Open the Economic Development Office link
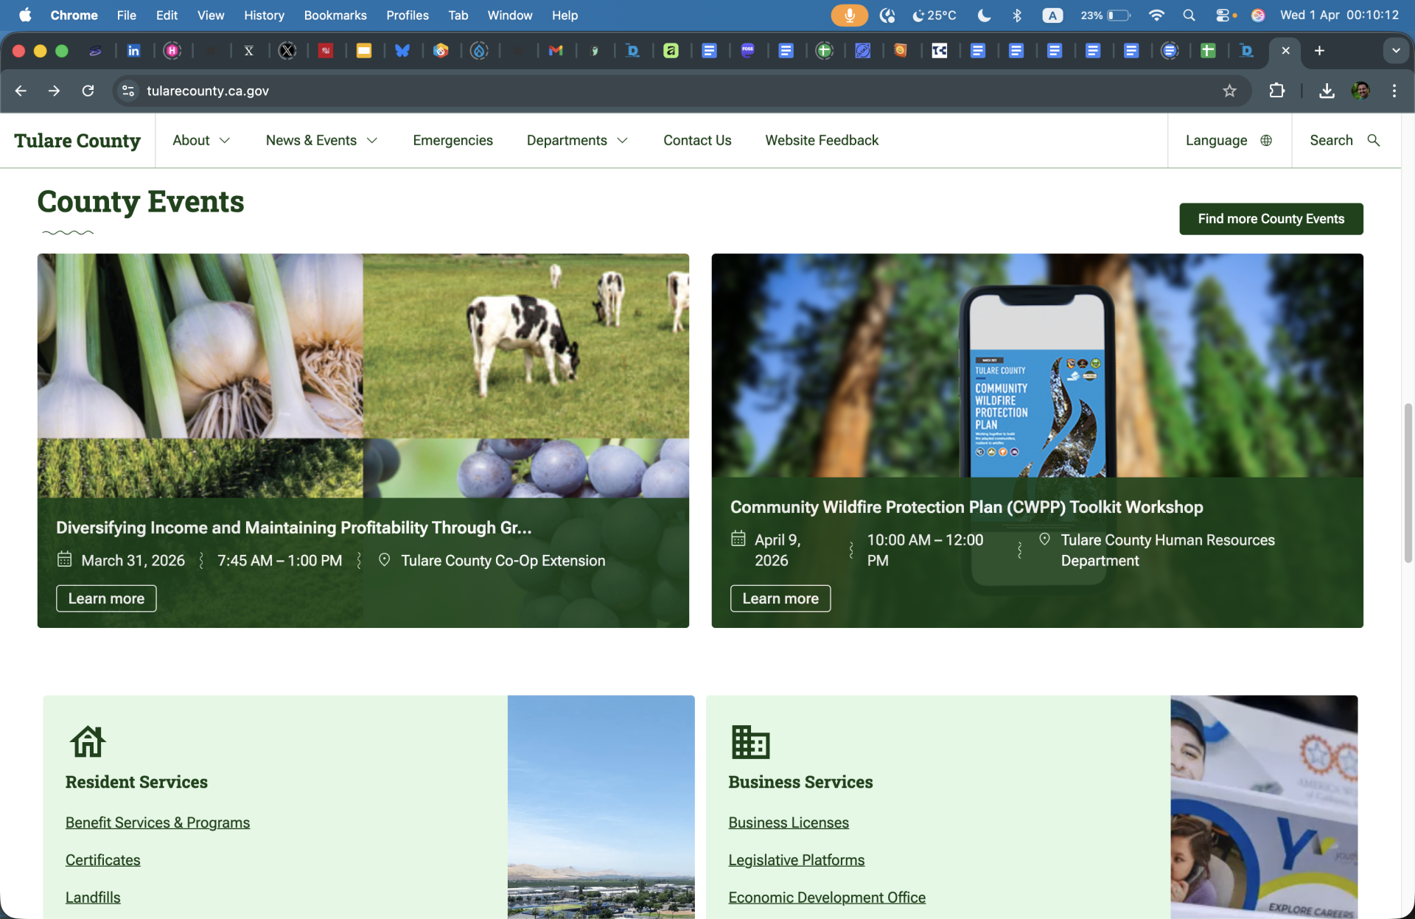Image resolution: width=1415 pixels, height=919 pixels. [x=827, y=898]
